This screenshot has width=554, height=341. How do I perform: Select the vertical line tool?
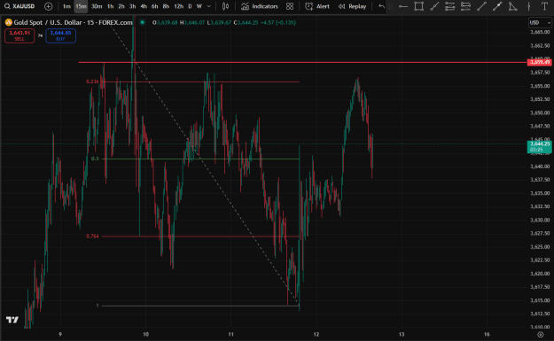pos(528,6)
